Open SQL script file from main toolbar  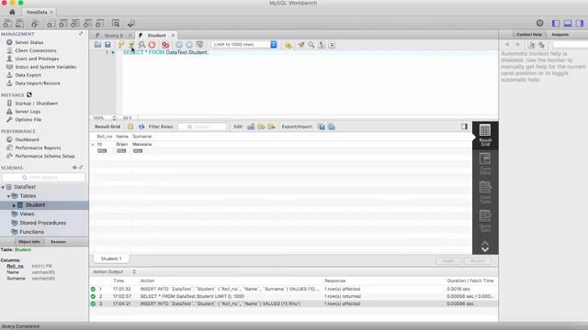[19, 24]
